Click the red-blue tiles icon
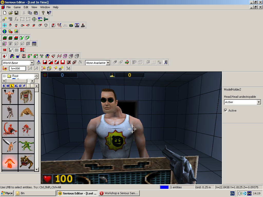The image size is (263, 197). coord(22,50)
